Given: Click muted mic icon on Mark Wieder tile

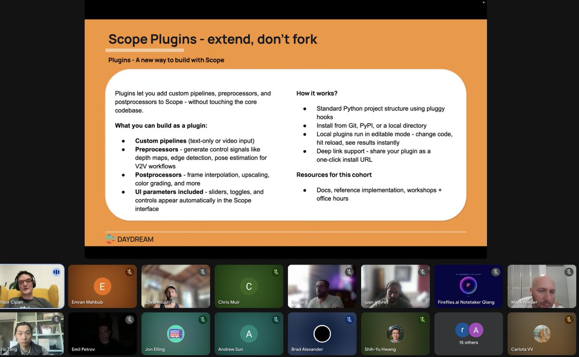Looking at the screenshot, I should (569, 272).
